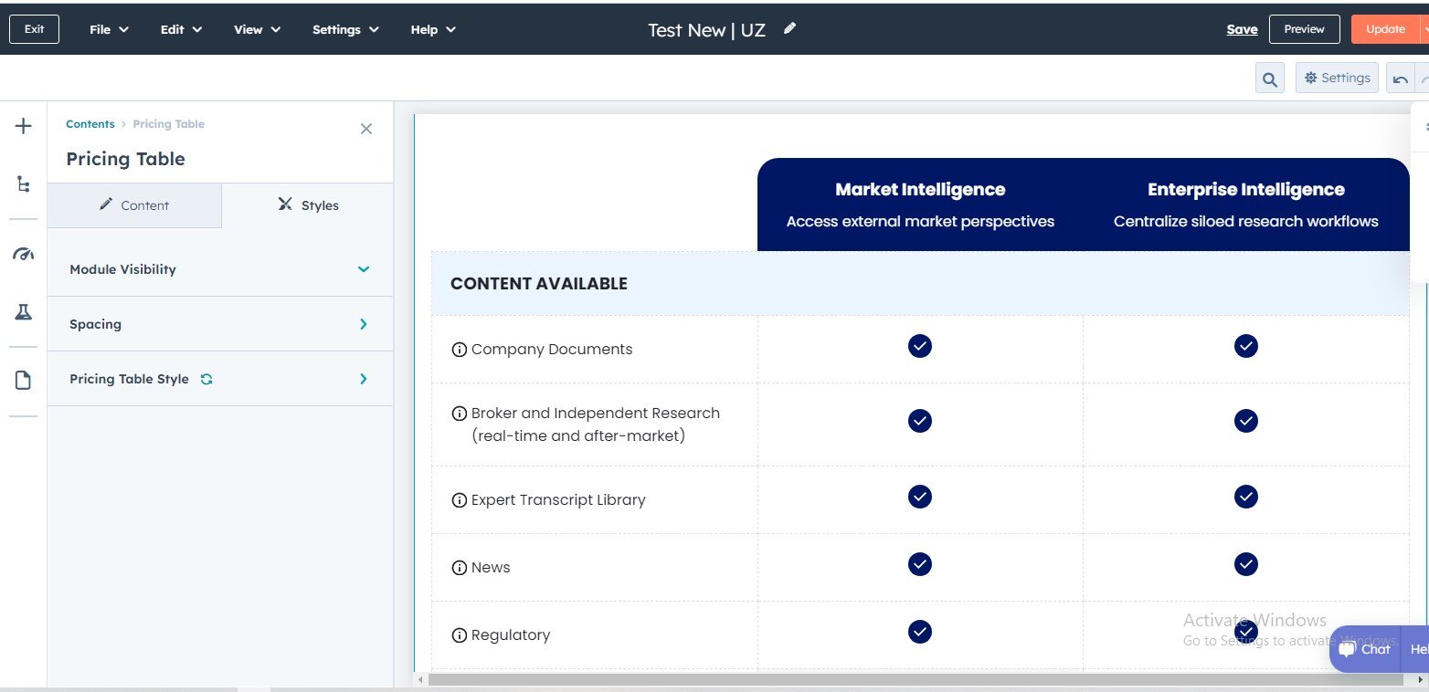Click info icon beside Company Documents

(460, 350)
